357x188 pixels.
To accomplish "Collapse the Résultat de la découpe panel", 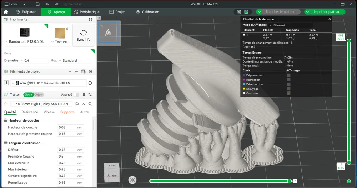I will point(330,19).
